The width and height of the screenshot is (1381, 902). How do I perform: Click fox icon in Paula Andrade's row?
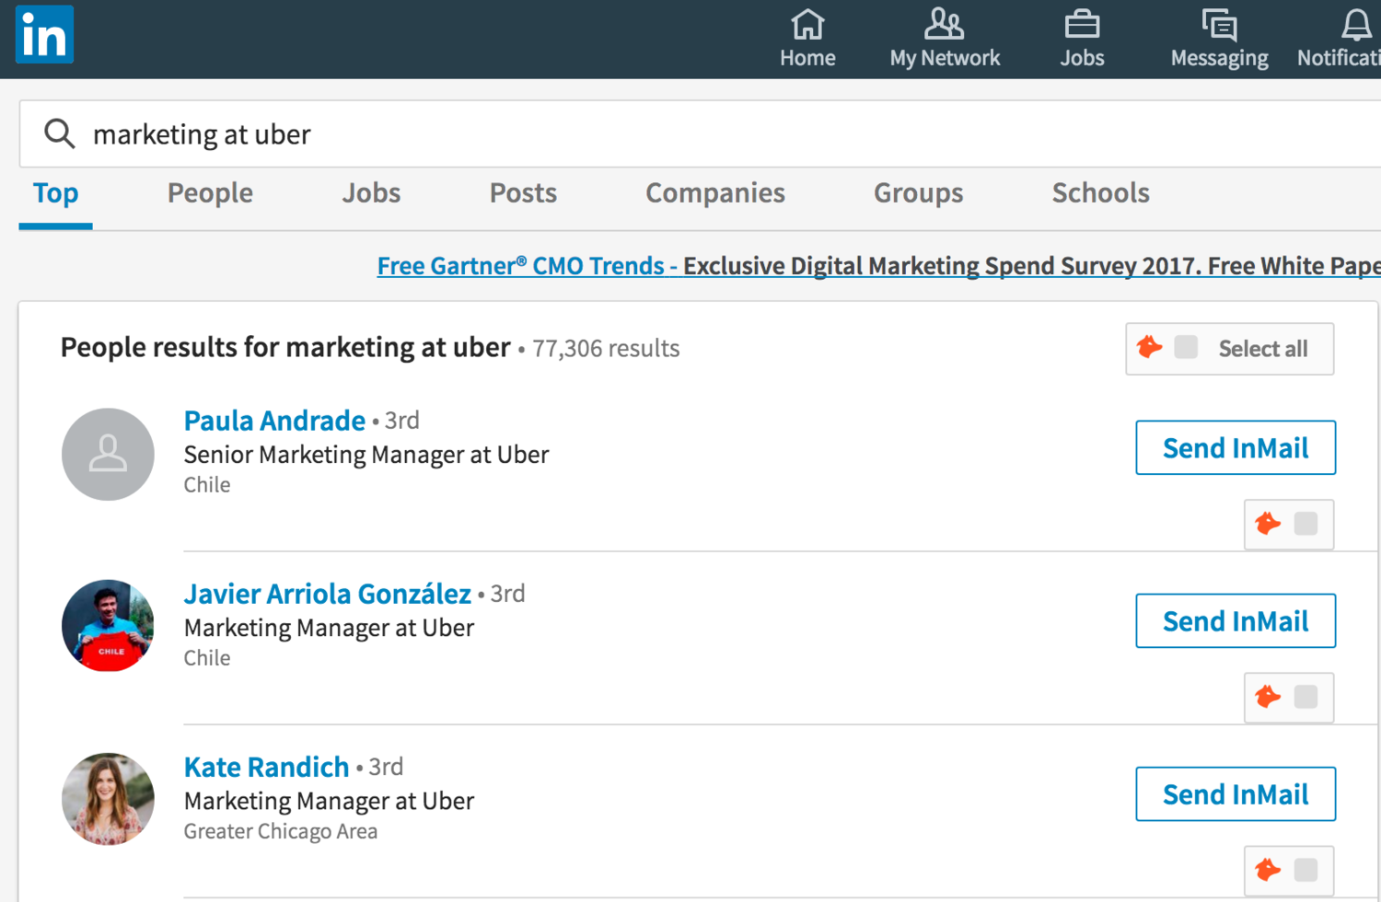[x=1268, y=524]
